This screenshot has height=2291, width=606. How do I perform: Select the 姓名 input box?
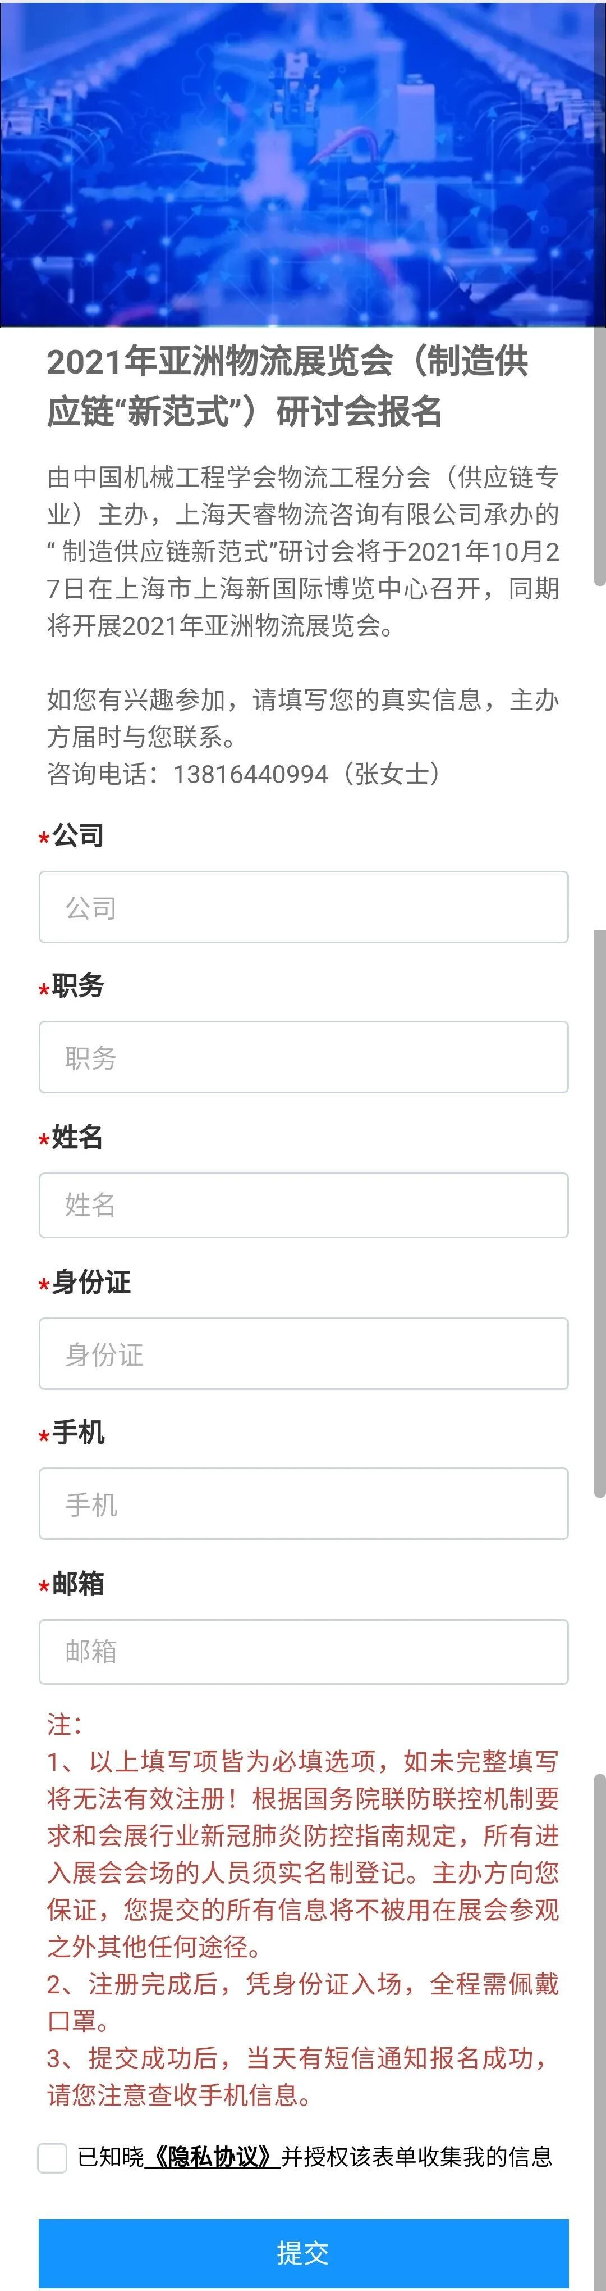303,1205
